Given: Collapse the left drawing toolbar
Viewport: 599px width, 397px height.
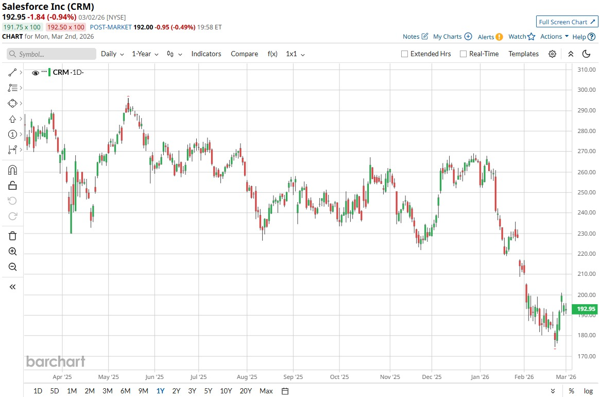Looking at the screenshot, I should 12,287.
